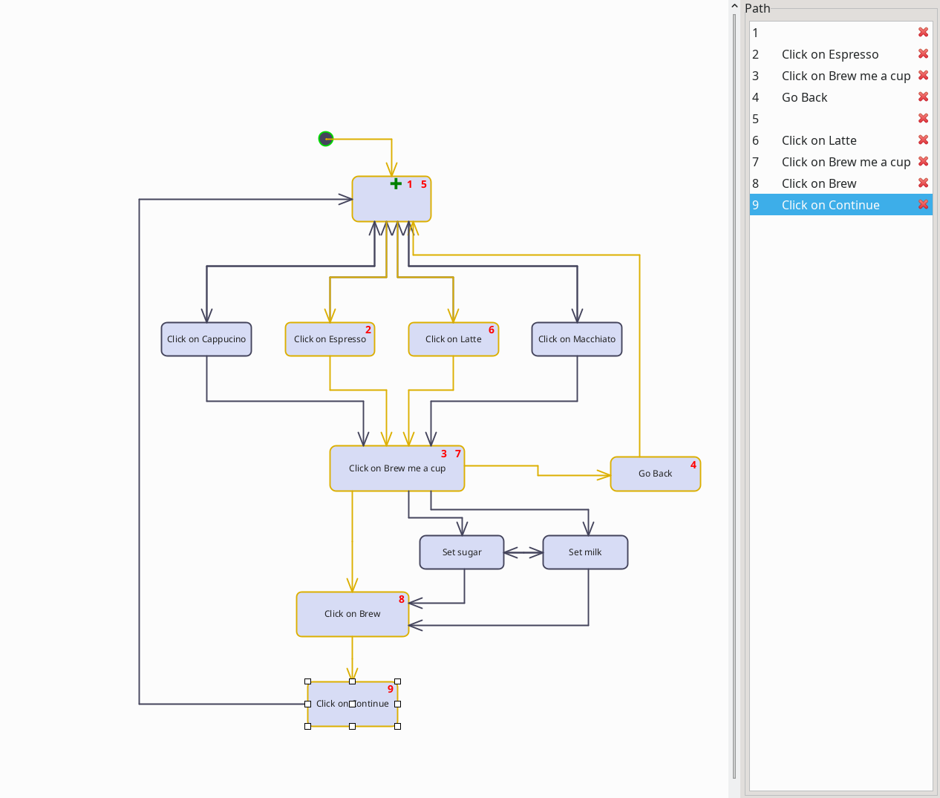Viewport: 940px width, 798px height.
Task: Remove step 9 'Click on Continue' with red cross
Action: click(923, 204)
